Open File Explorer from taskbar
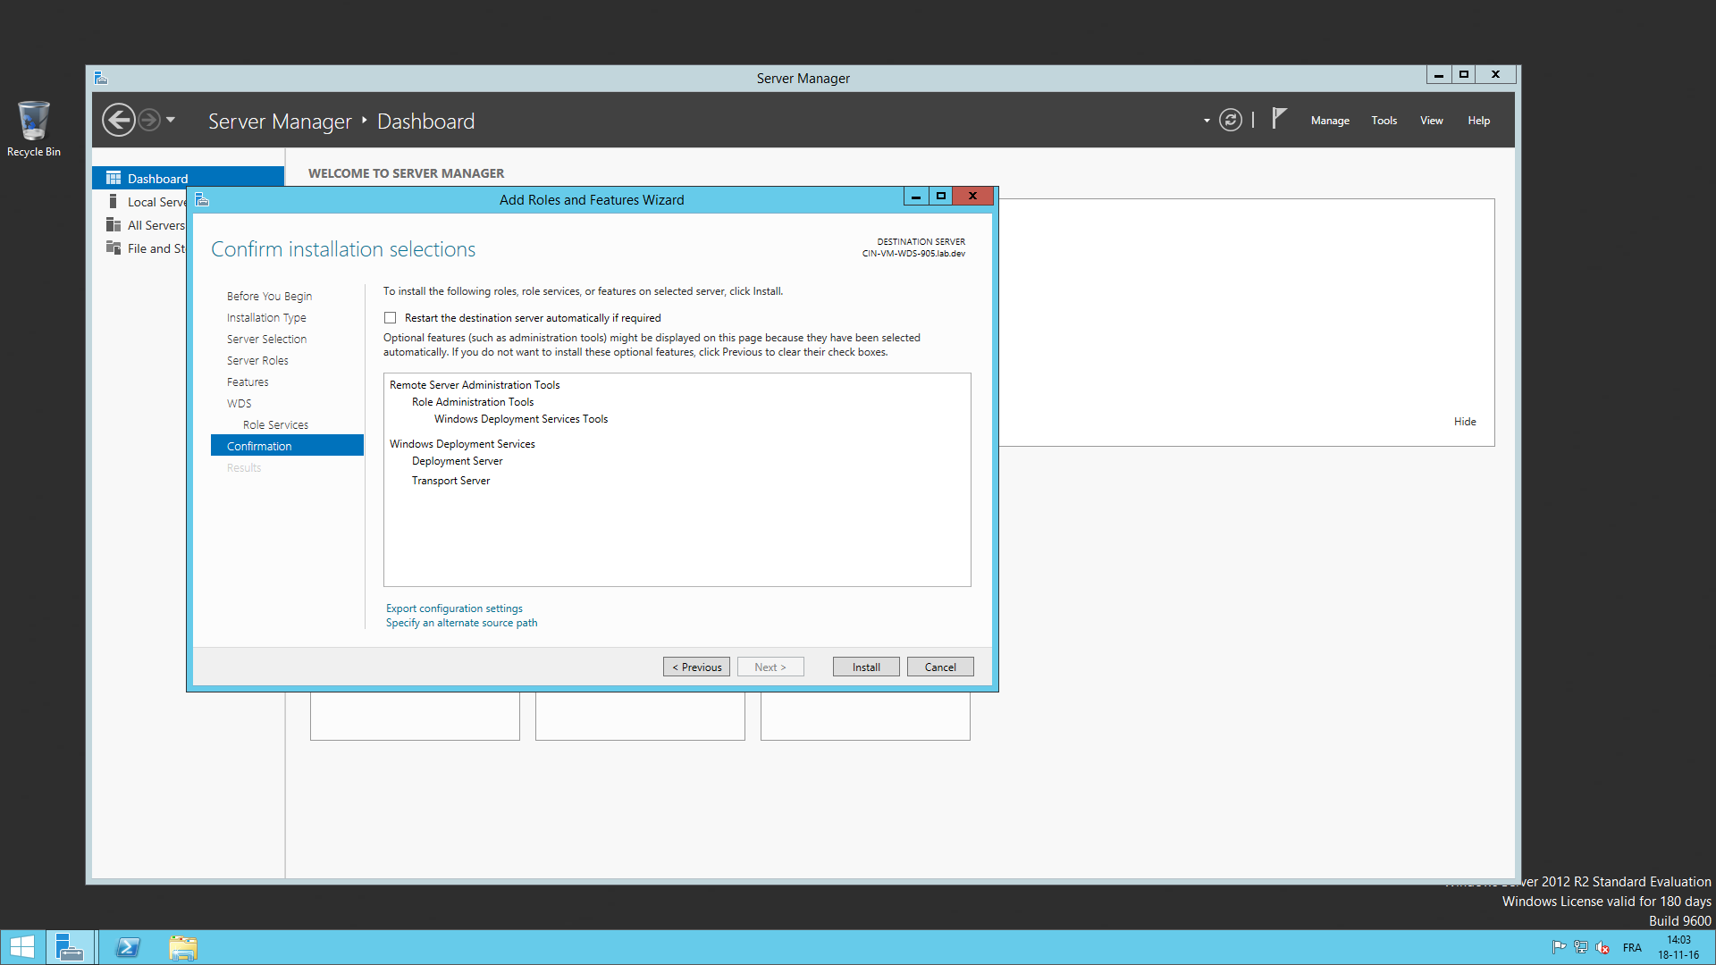 coord(183,947)
